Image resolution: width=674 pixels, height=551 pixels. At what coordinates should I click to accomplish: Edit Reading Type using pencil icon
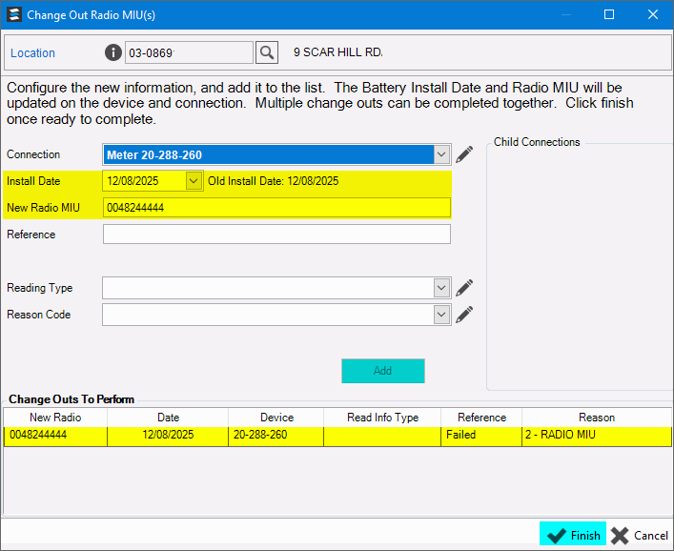tap(464, 288)
